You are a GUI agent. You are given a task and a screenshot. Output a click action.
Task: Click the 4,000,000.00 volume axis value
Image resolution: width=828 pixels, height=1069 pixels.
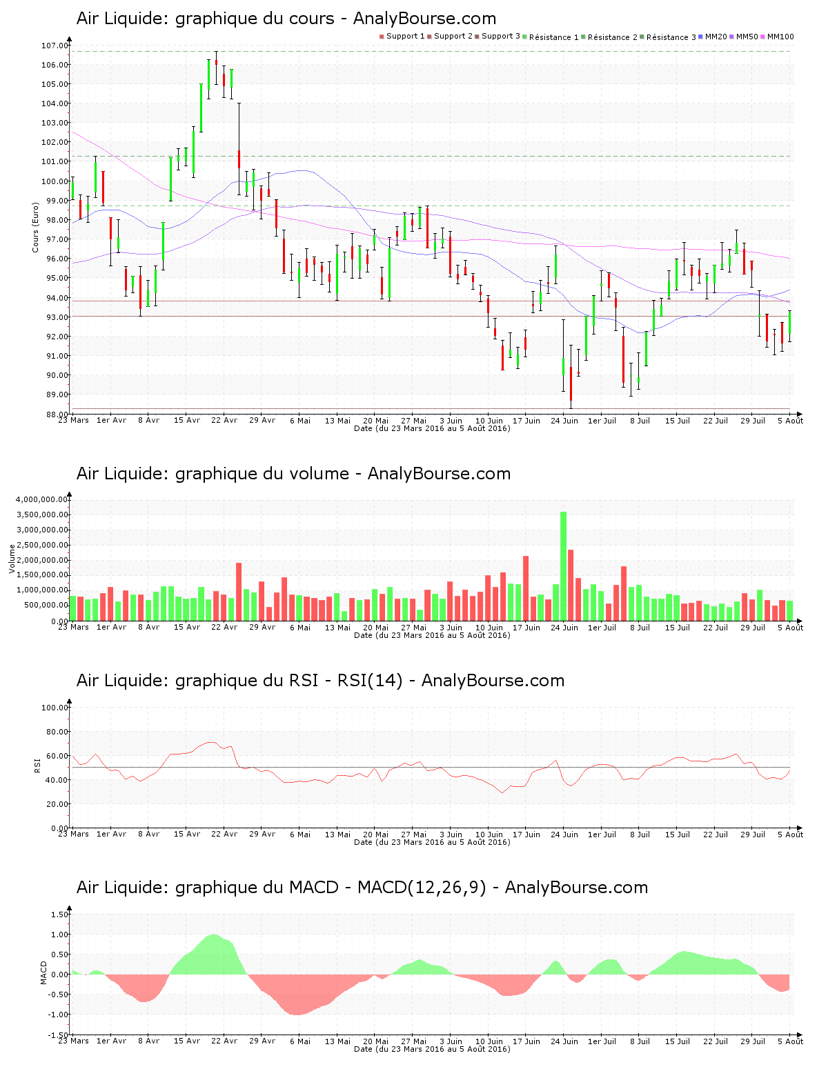41,499
